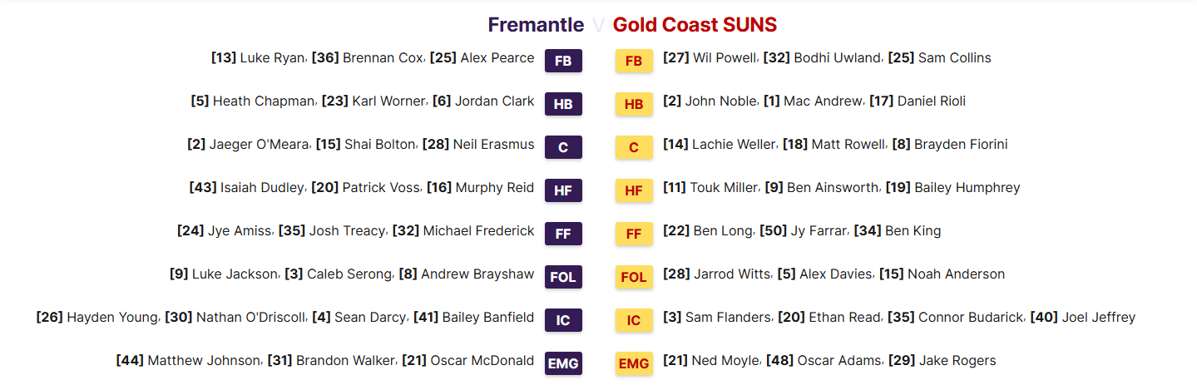Open Hayden Young on the interchange
1197x385 pixels.
112,318
